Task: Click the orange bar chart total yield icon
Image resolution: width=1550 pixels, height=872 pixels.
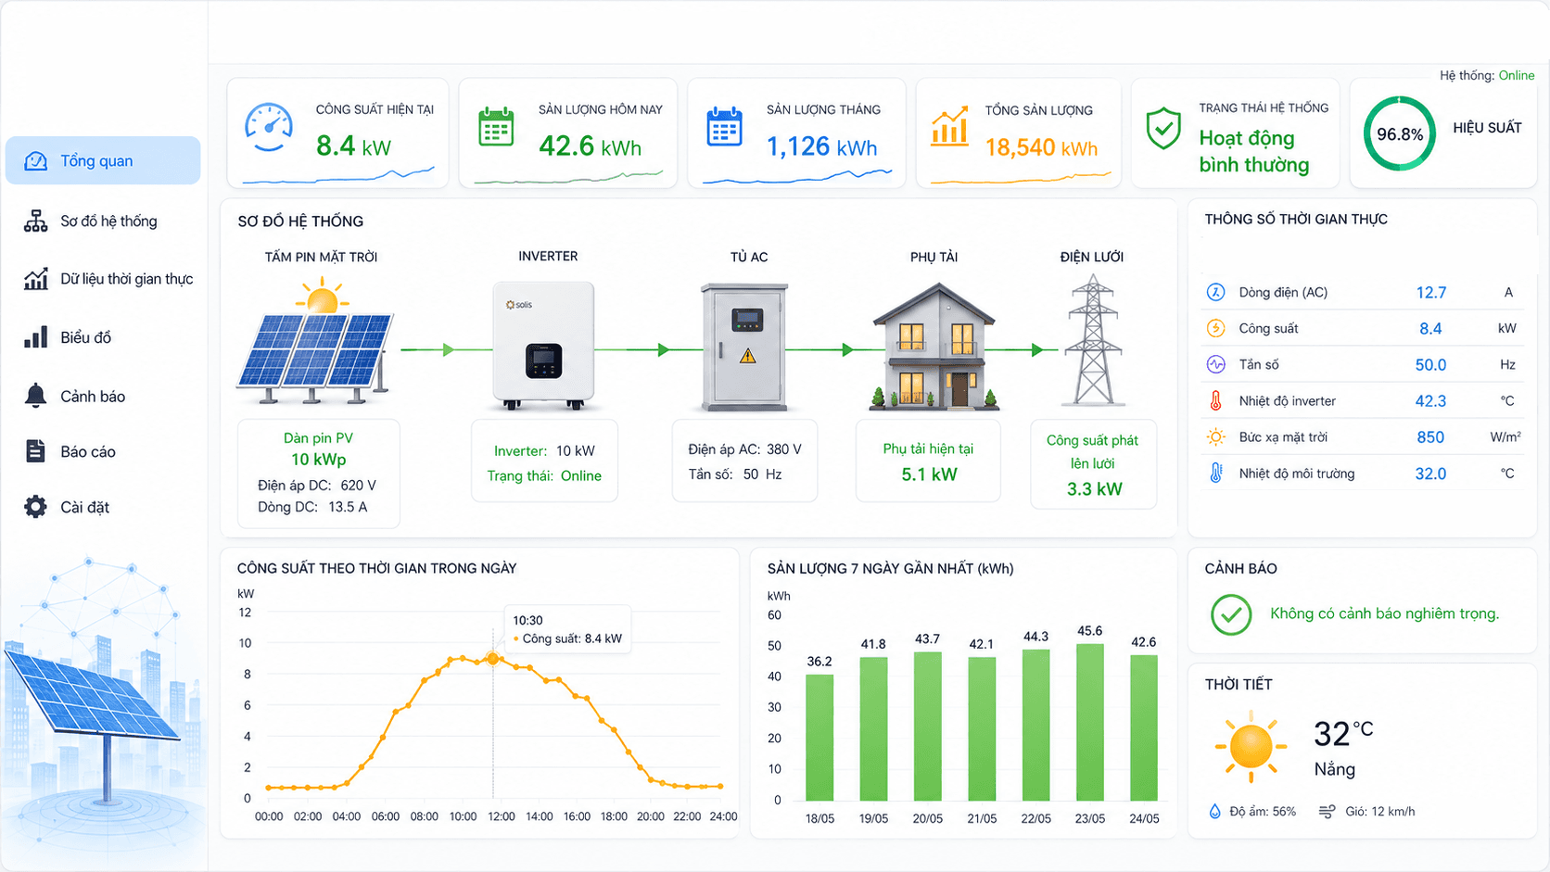Action: [x=949, y=127]
